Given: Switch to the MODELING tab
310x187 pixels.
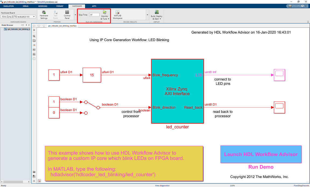Looking at the screenshot, I should point(43,6).
